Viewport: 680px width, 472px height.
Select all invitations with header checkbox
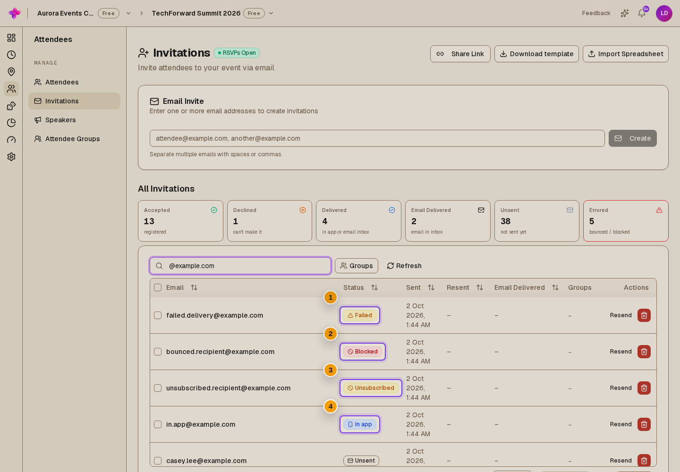(x=158, y=287)
